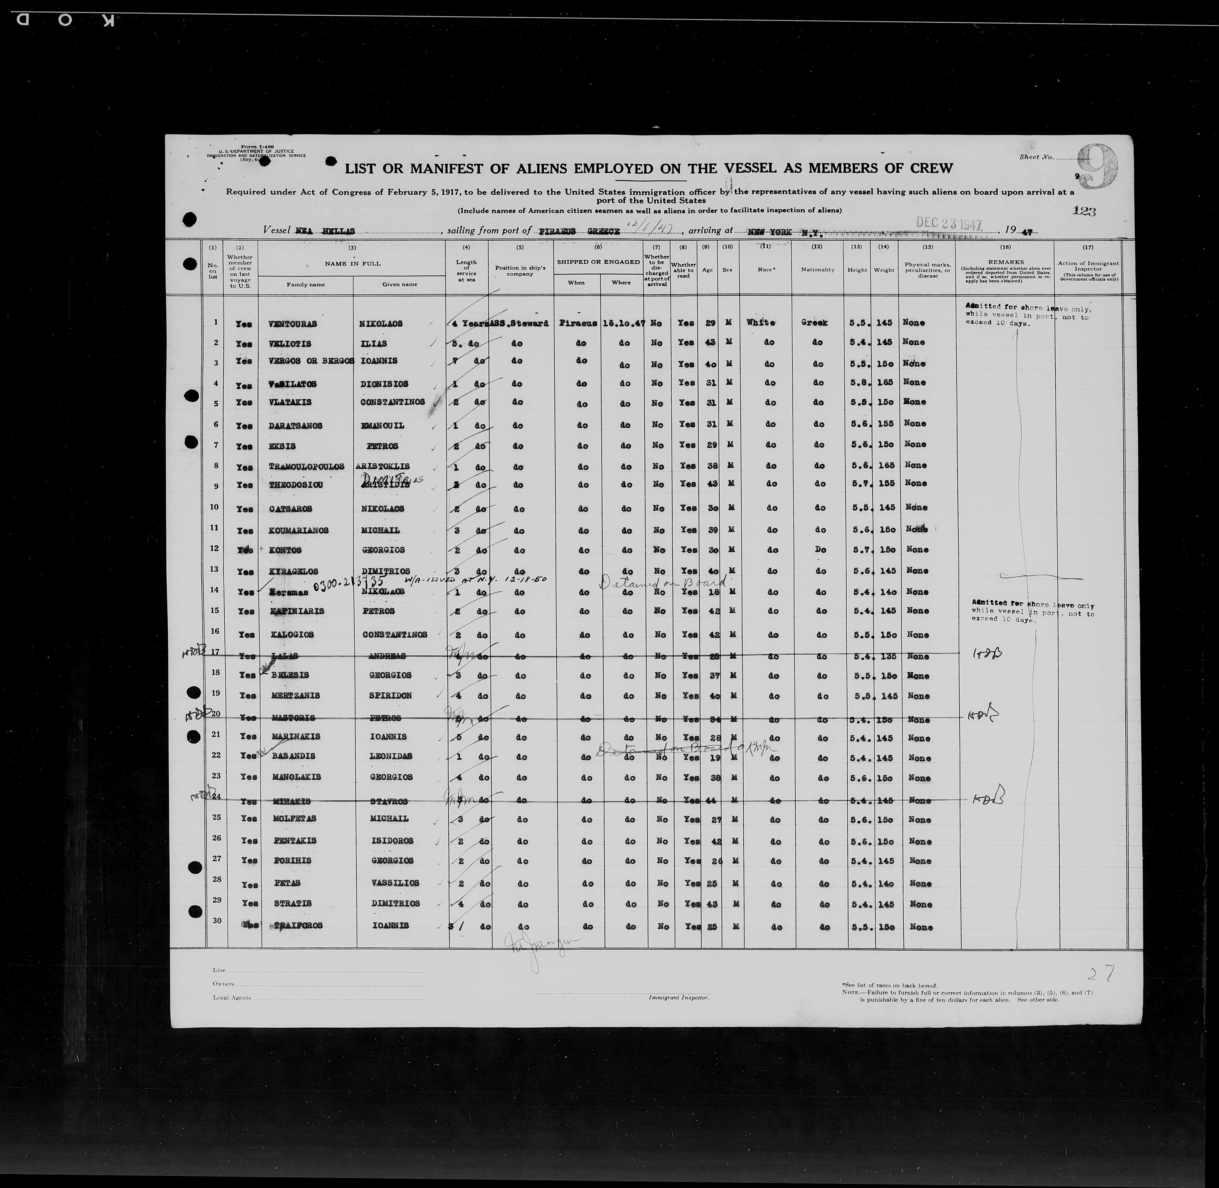Viewport: 1219px width, 1188px height.
Task: Click the family name EKSIS
Action: [x=283, y=447]
